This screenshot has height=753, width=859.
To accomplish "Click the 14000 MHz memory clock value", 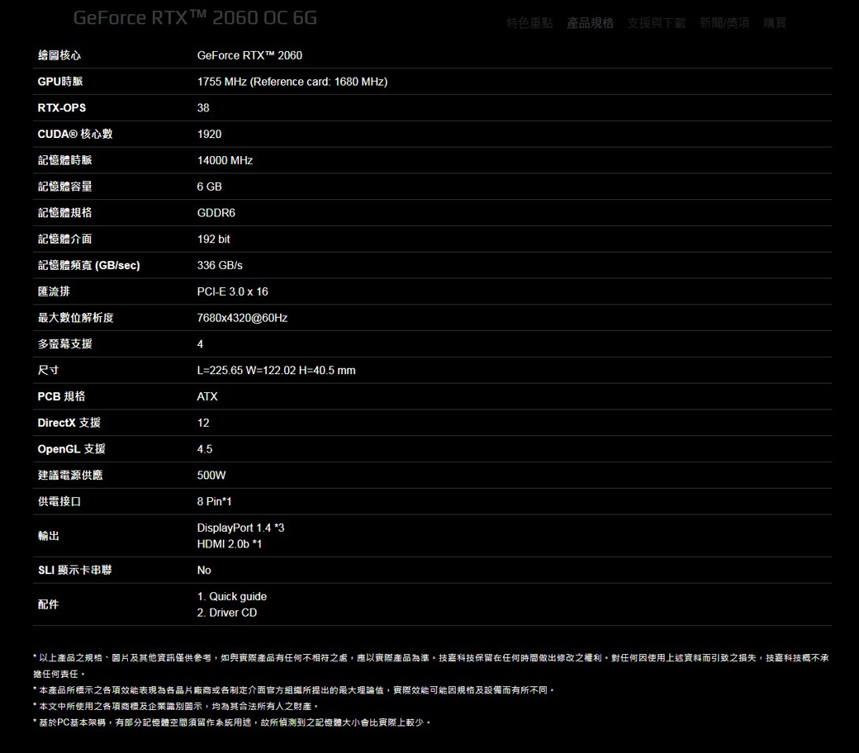I will pyautogui.click(x=225, y=160).
